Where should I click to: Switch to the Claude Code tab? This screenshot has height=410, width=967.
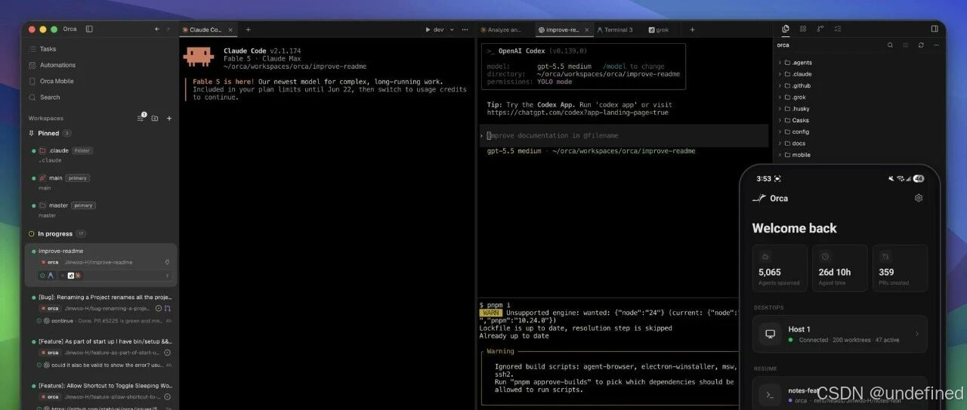pos(205,29)
